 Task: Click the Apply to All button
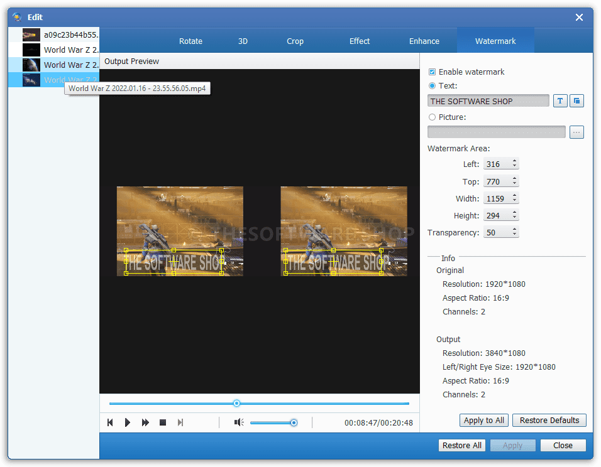point(483,421)
